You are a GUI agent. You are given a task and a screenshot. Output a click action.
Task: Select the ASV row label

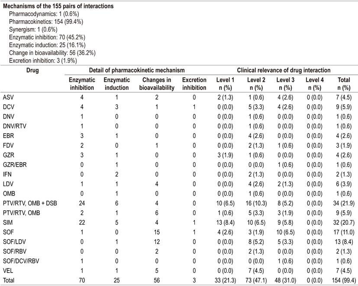coord(8,96)
